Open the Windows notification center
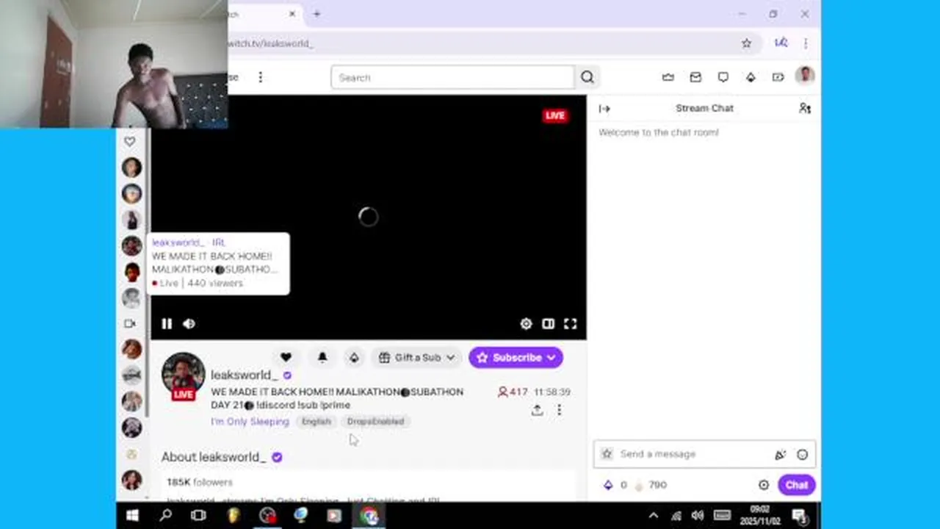Viewport: 940px width, 529px height. (x=800, y=516)
